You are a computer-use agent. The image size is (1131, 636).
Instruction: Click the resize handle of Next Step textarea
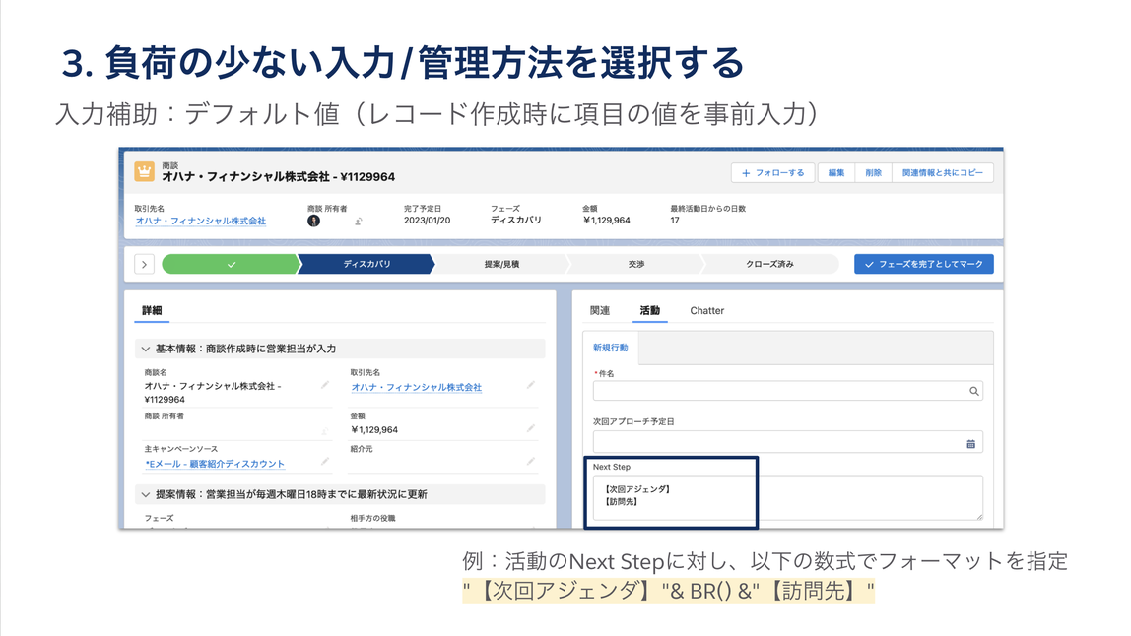point(979,516)
